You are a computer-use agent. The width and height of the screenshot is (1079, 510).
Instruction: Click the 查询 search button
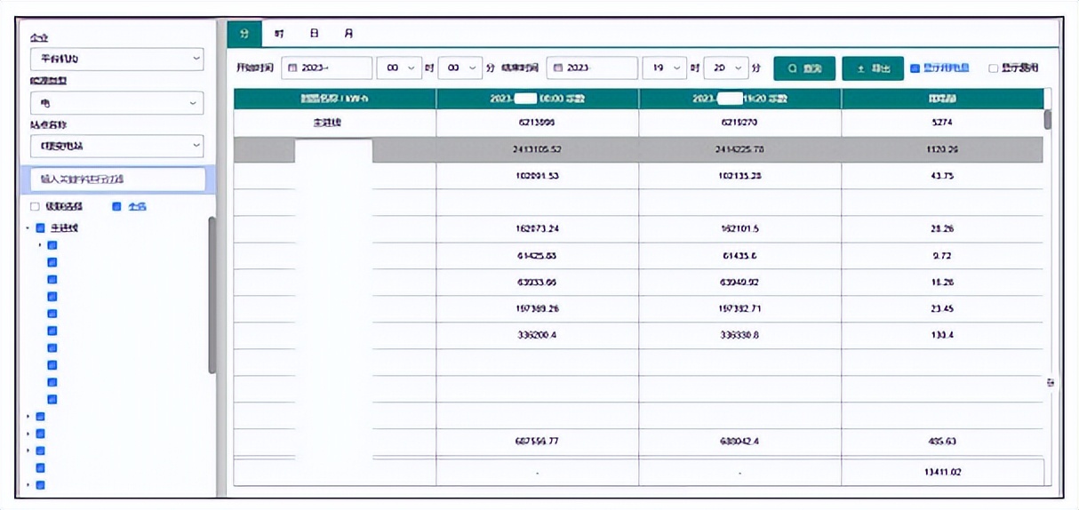tap(804, 68)
